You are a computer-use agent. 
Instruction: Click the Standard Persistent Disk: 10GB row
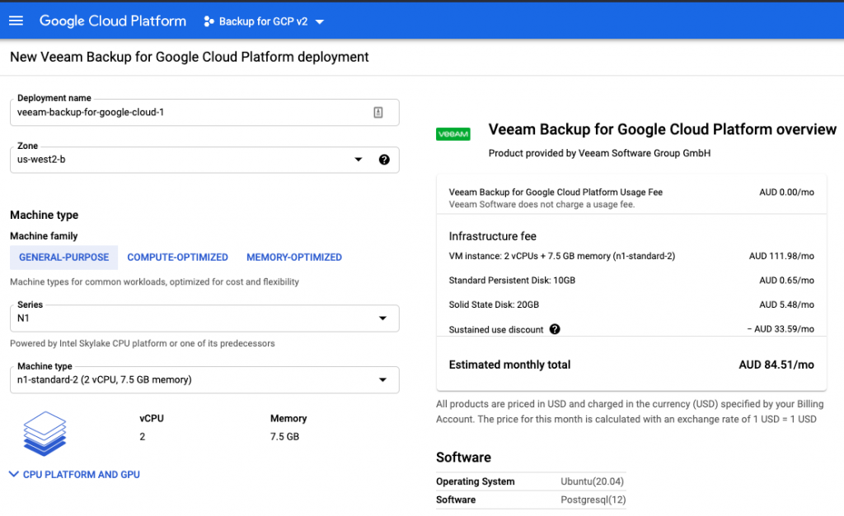(x=631, y=281)
